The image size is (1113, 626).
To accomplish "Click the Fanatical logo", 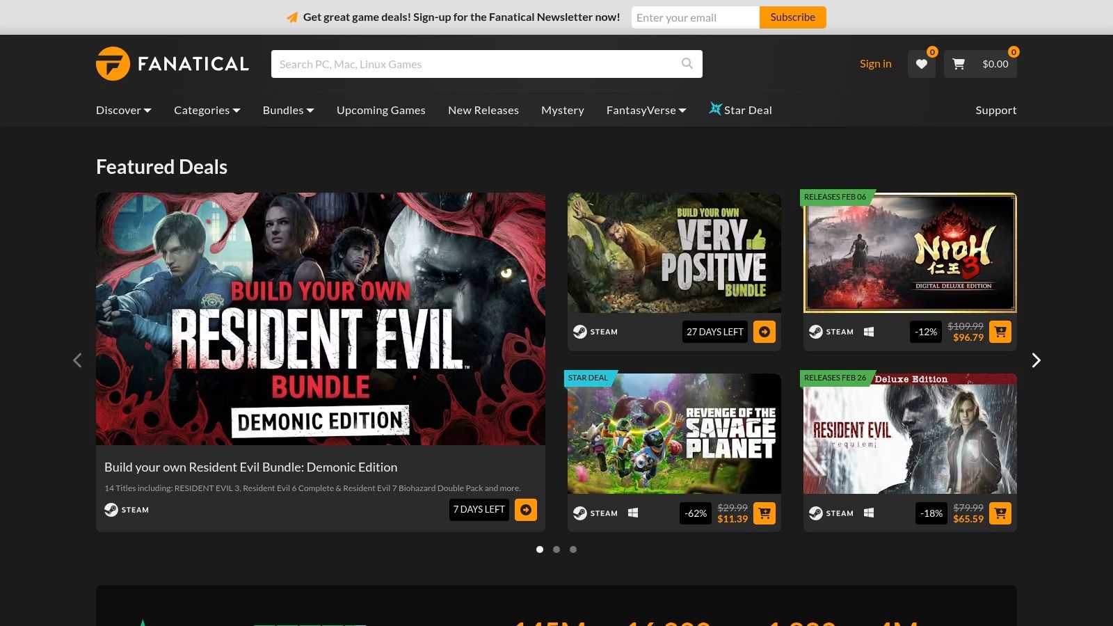I will pyautogui.click(x=172, y=64).
